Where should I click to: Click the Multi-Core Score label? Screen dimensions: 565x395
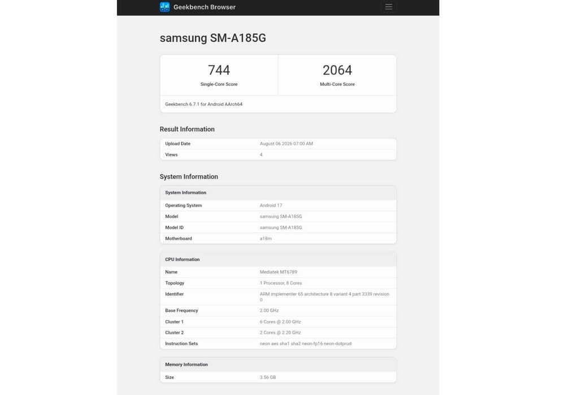(x=337, y=84)
